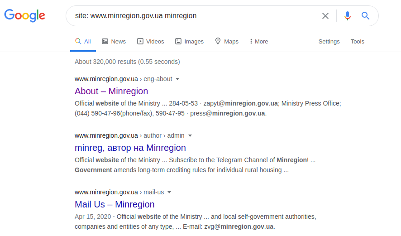401x236 pixels.
Task: Expand dropdown arrow next to eng-about URL
Action: point(177,79)
